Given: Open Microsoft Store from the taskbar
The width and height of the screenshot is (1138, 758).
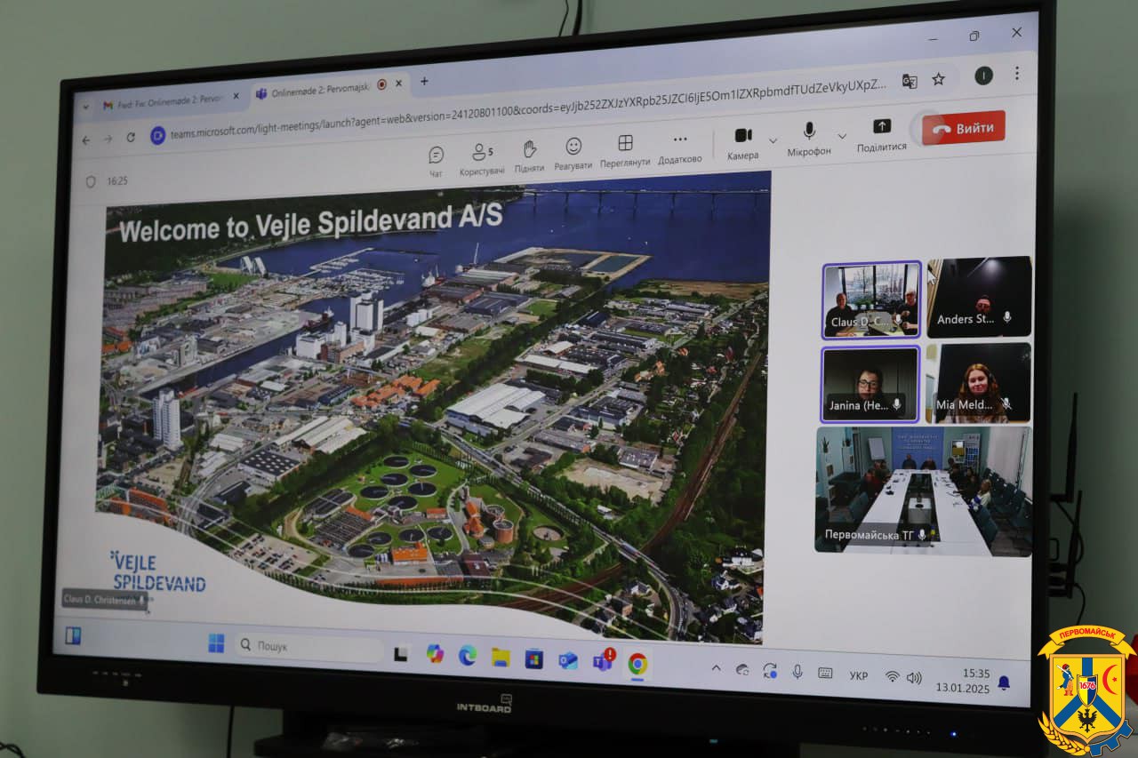Looking at the screenshot, I should [x=533, y=658].
